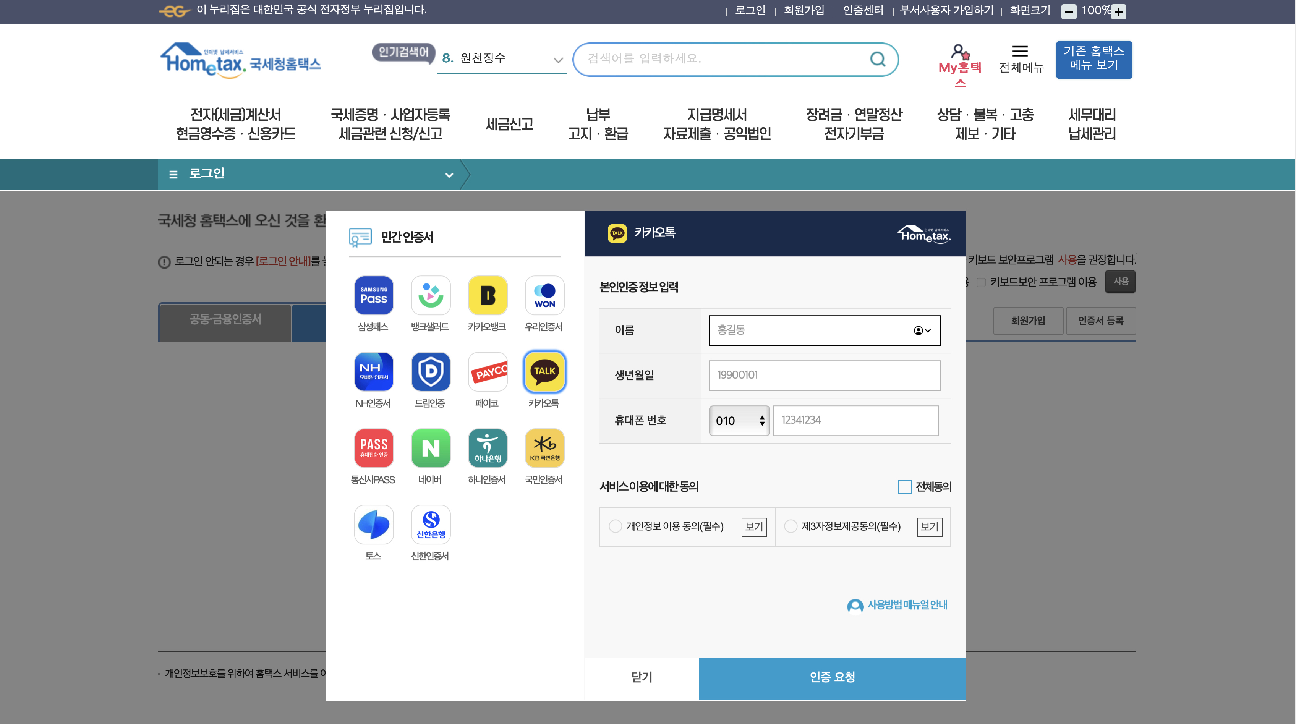Image resolution: width=1296 pixels, height=724 pixels.
Task: Focus the 생년월일 input field
Action: point(824,375)
